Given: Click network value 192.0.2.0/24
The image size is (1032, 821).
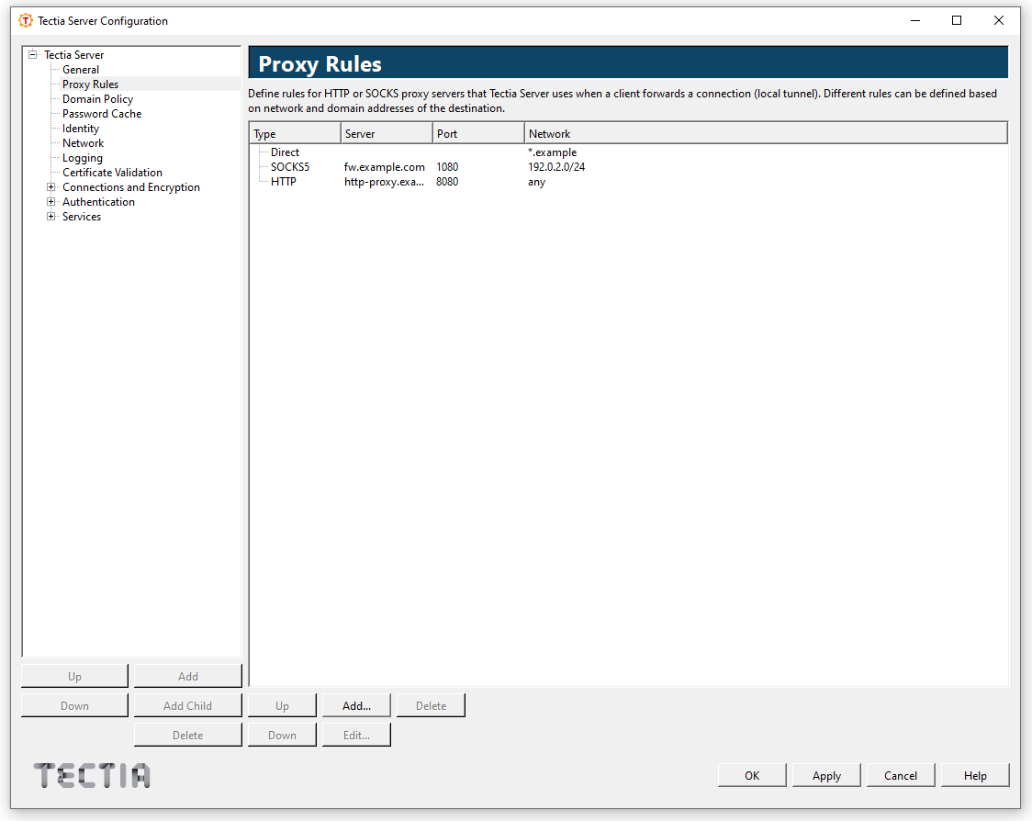Looking at the screenshot, I should coord(556,167).
